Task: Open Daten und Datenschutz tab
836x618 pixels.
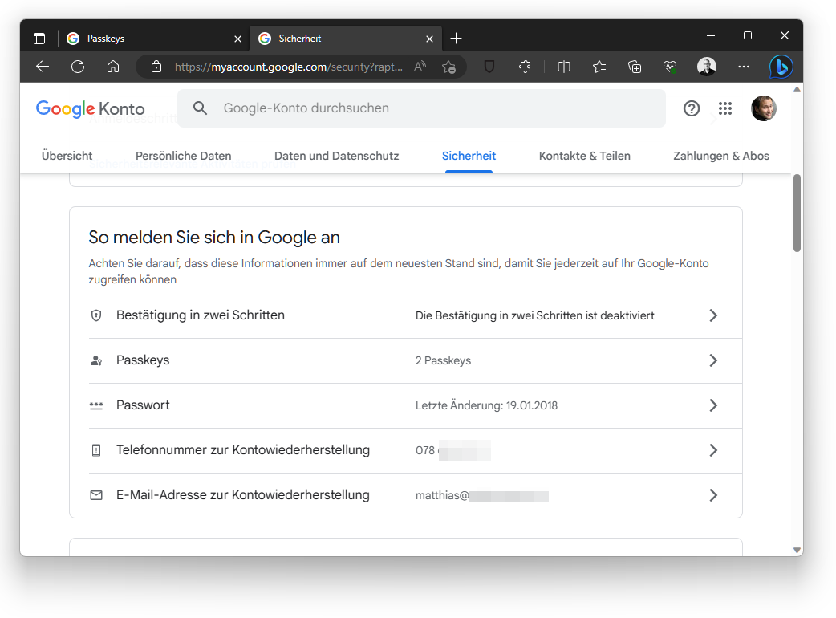Action: [x=336, y=156]
